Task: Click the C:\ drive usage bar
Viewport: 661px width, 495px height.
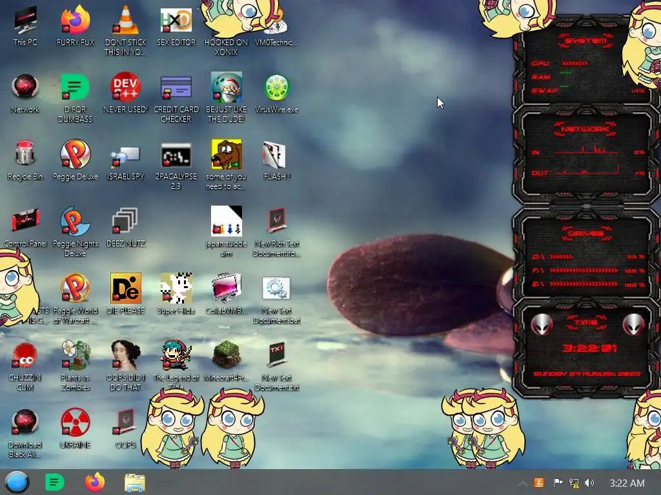Action: click(x=561, y=257)
